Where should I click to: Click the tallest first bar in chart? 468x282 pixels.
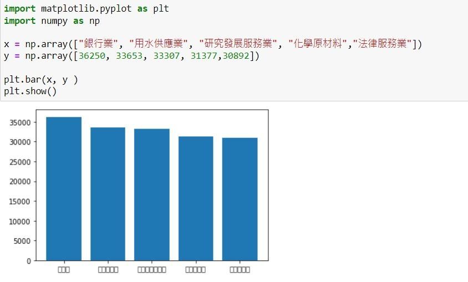tap(64, 189)
